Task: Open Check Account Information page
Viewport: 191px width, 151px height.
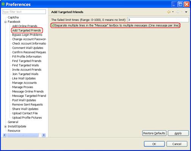Action: tap(29, 44)
